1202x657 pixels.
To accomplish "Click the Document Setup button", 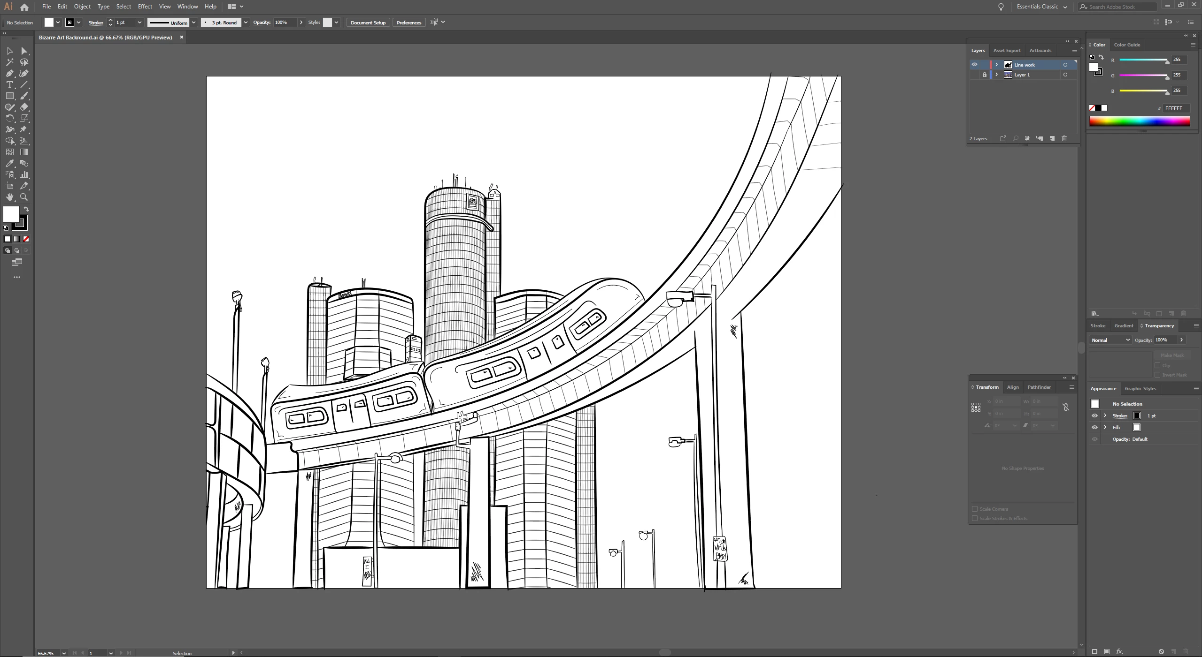I will (368, 23).
